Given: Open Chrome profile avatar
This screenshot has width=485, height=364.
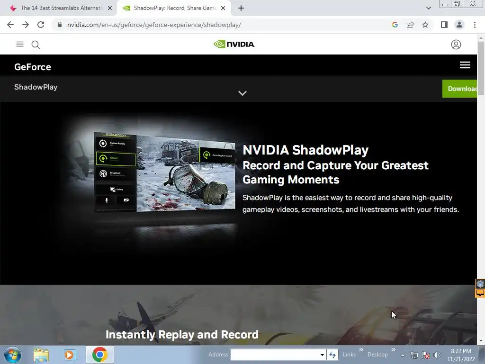Looking at the screenshot, I should 459,25.
